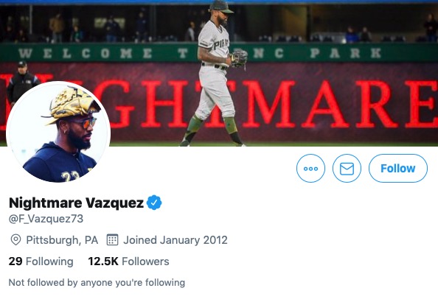
Task: Click the calendar joined-date icon
Action: coord(113,239)
